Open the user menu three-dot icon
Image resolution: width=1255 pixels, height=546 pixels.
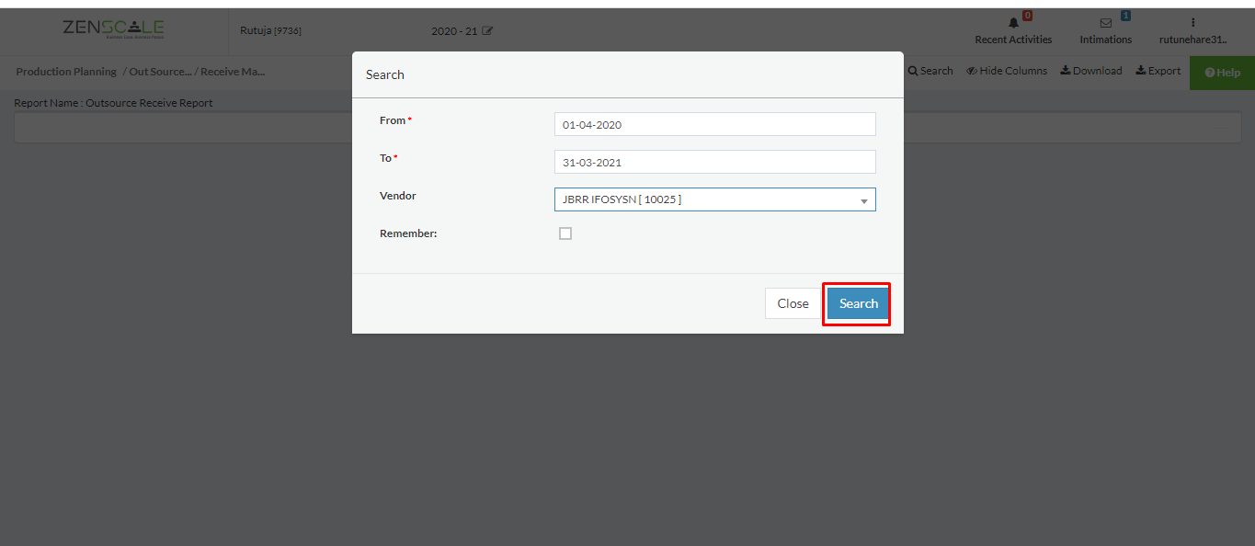click(1192, 22)
